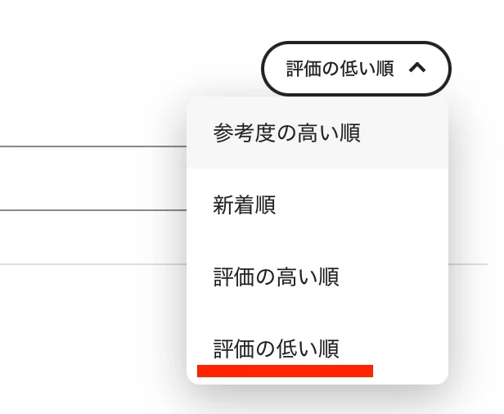Screen dimensions: 504x414
Task: Click the 評価の低い順 label in the rounded button
Action: tap(340, 69)
